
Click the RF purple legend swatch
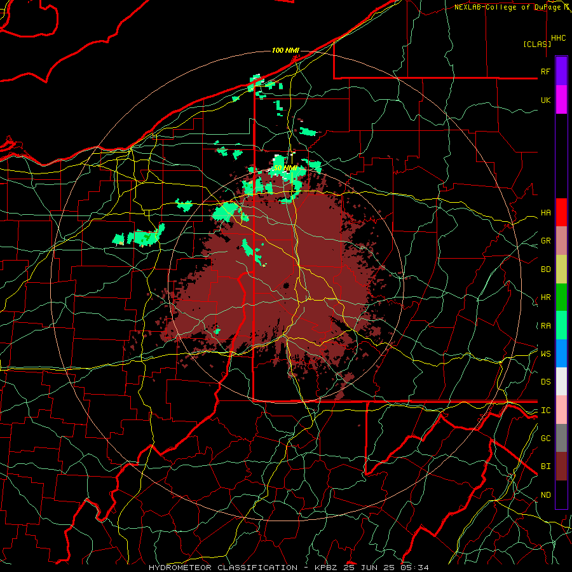tap(561, 71)
